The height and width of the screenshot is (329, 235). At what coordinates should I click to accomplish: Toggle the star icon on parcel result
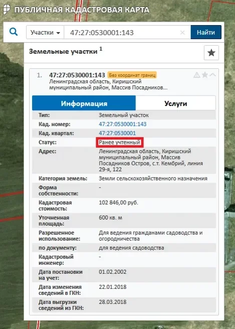205,75
